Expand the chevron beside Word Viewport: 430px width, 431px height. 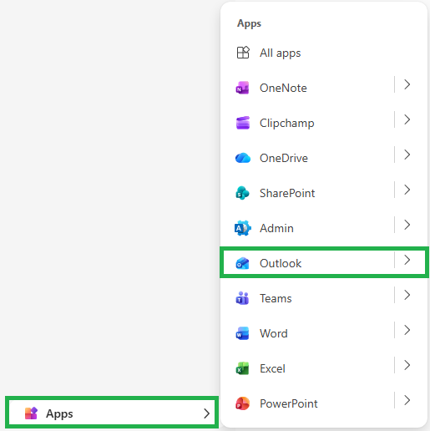coord(407,330)
